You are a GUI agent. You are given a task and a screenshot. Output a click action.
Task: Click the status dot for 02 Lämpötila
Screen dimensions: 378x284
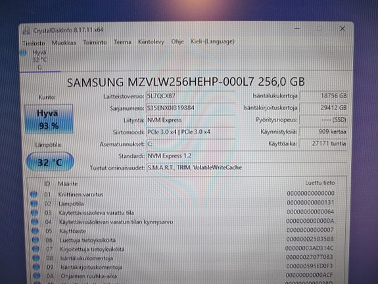click(x=34, y=204)
